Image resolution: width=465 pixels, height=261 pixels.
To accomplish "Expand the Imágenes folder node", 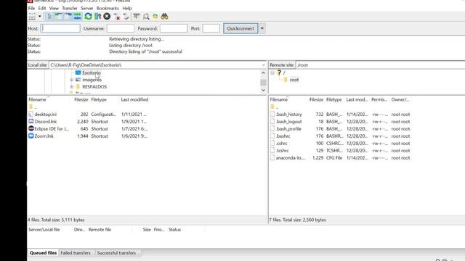I will click(71, 80).
